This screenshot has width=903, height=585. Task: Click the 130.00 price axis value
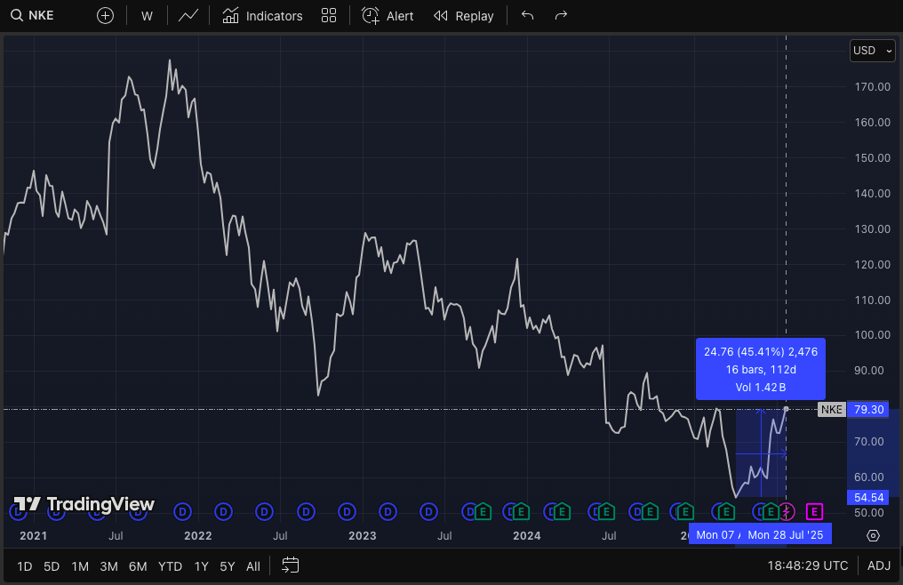873,229
